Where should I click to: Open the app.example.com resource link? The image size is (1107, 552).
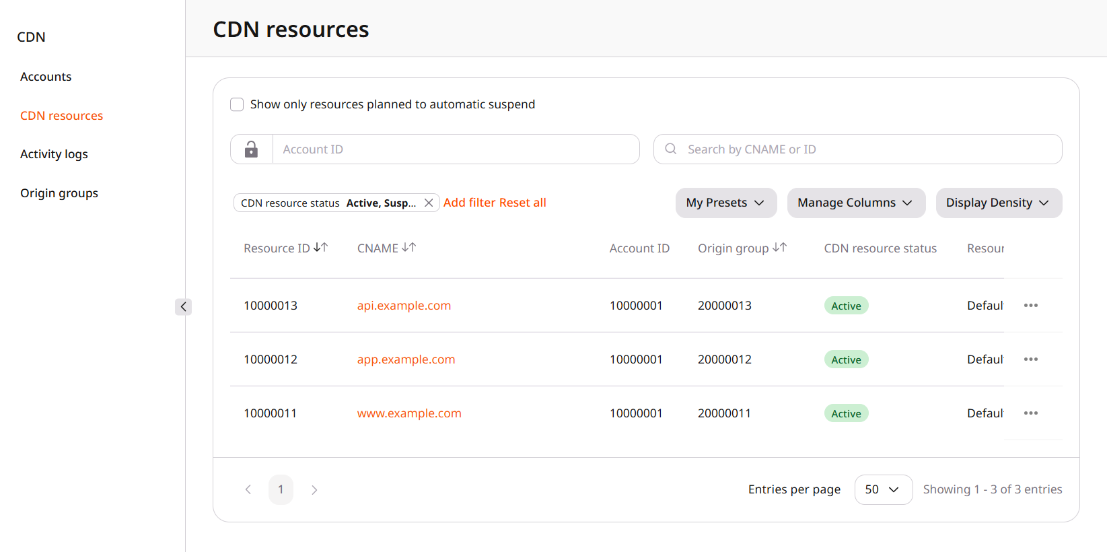pos(406,359)
